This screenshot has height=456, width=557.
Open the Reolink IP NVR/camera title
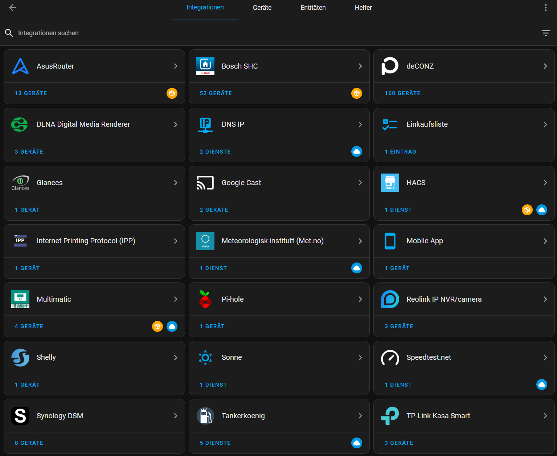point(444,299)
